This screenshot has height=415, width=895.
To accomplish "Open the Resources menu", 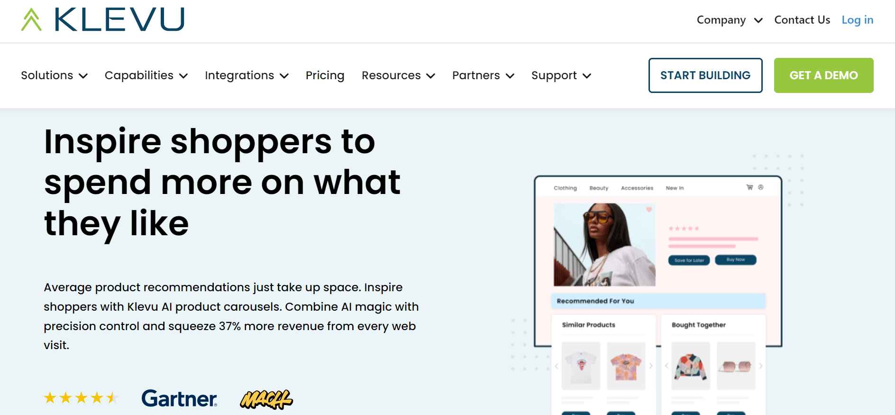I will coord(399,75).
